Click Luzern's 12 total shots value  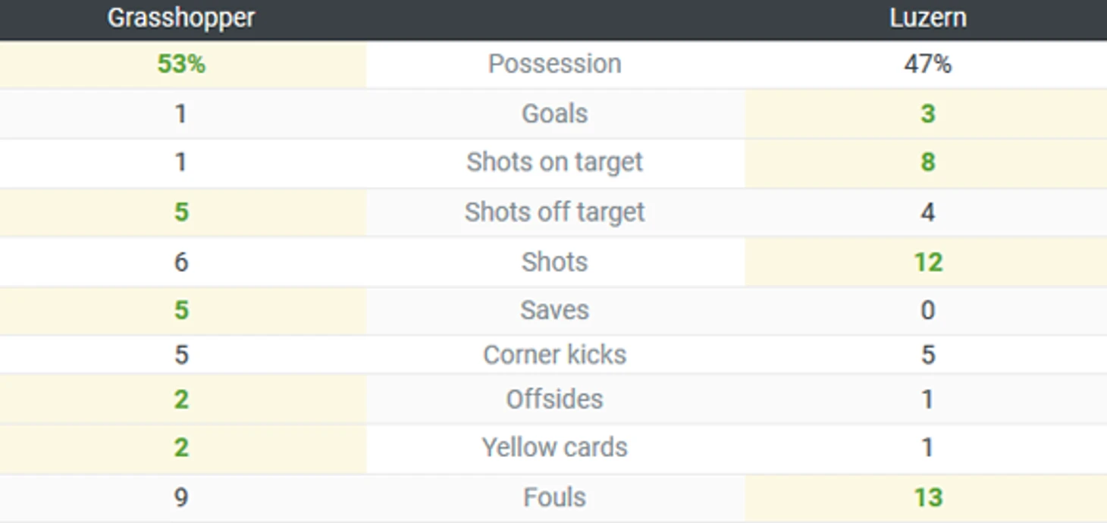point(927,262)
